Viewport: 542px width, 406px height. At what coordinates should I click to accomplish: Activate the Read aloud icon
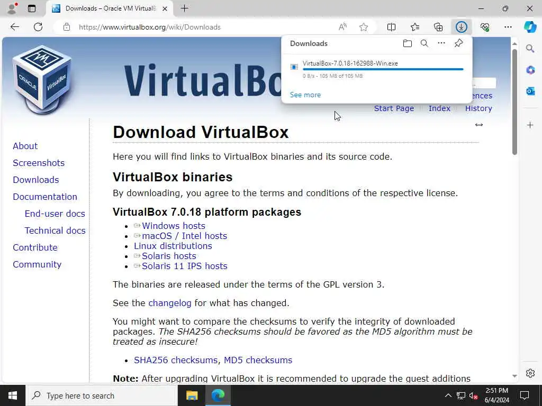pyautogui.click(x=342, y=27)
